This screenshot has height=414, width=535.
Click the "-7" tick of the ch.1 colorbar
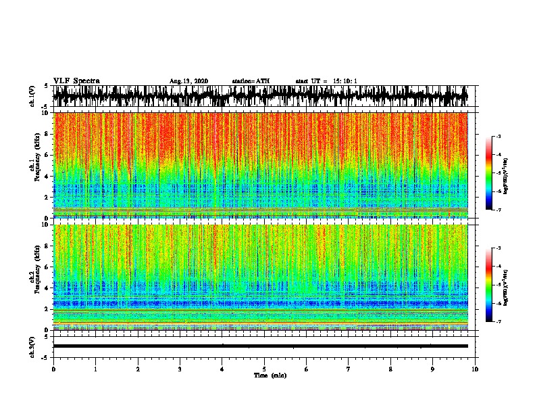(498, 210)
